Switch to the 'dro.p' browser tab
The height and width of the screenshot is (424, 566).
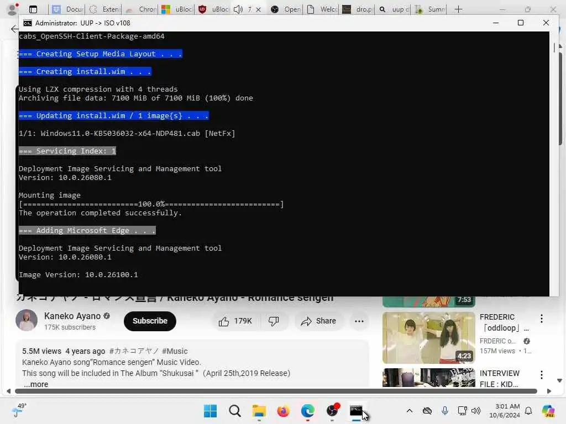pyautogui.click(x=358, y=9)
